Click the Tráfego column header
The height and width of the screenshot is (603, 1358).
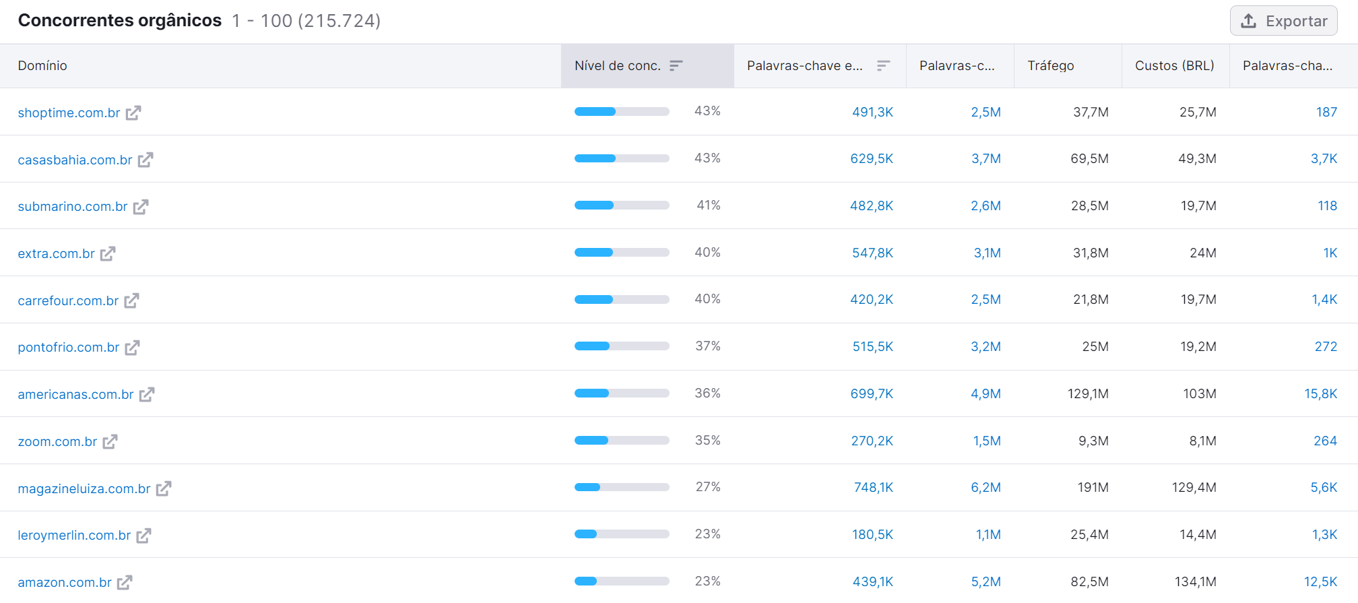[x=1050, y=66]
